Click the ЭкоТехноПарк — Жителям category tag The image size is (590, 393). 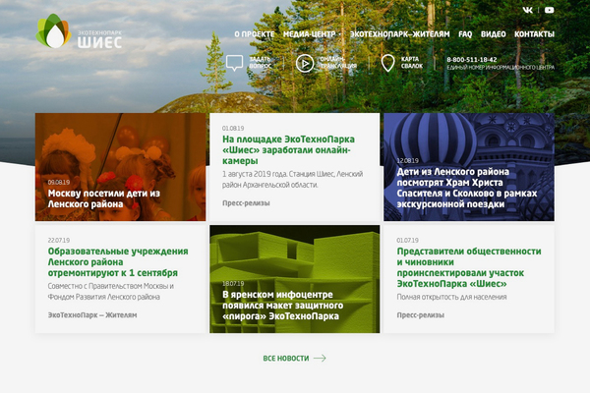click(x=92, y=315)
